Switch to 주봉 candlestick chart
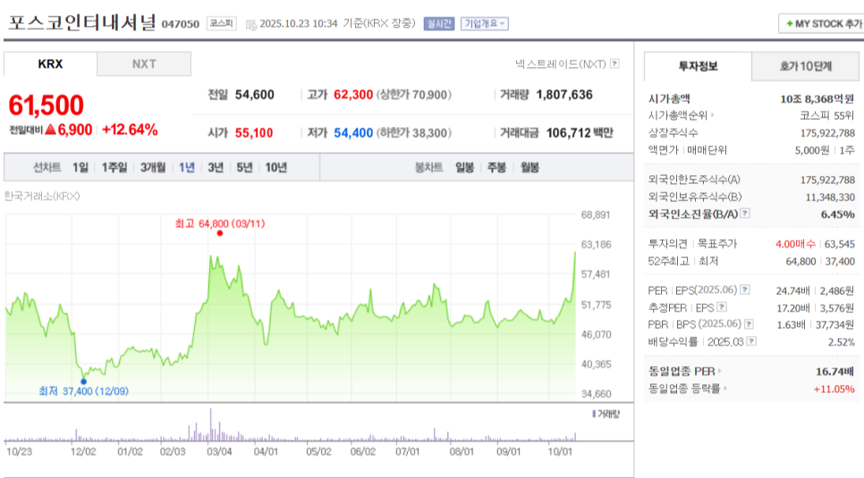Screen dimensions: 864x478 [497, 167]
